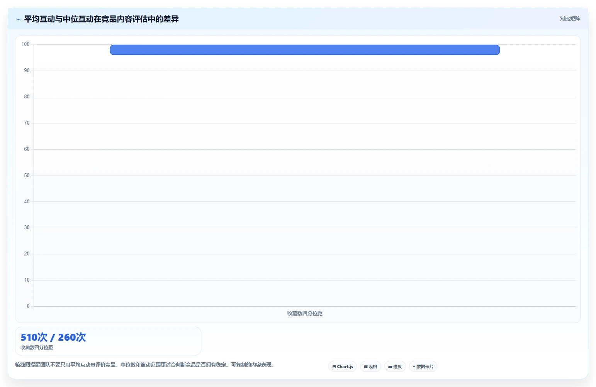
Task: Click the y-axis value 10
Action: tap(27, 280)
